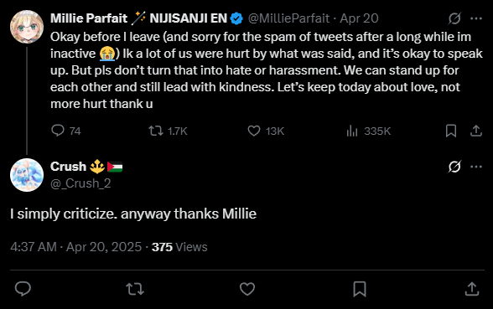Open Crush's profile picture
The image size is (493, 309).
coord(27,175)
